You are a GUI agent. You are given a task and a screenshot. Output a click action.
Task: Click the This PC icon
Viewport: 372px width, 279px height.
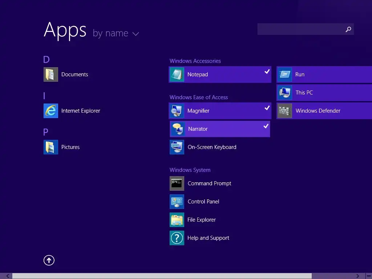(x=285, y=93)
